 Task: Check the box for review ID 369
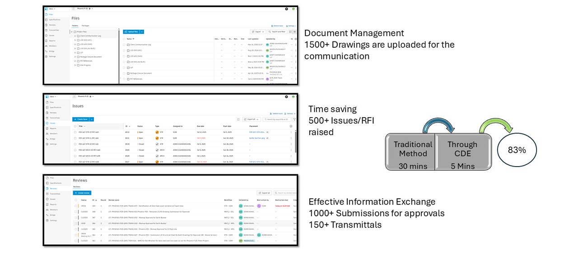pyautogui.click(x=75, y=206)
